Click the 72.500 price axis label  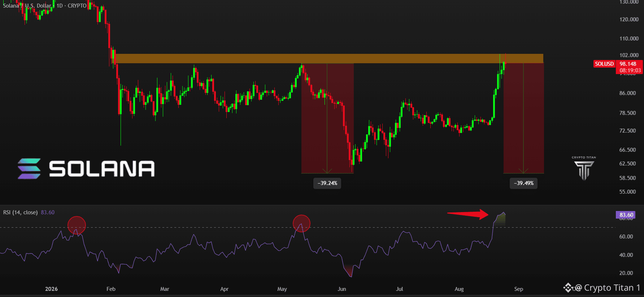pyautogui.click(x=627, y=131)
